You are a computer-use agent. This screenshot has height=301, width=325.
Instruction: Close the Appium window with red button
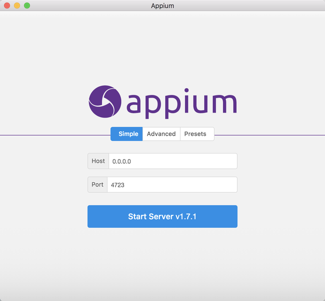coord(7,5)
